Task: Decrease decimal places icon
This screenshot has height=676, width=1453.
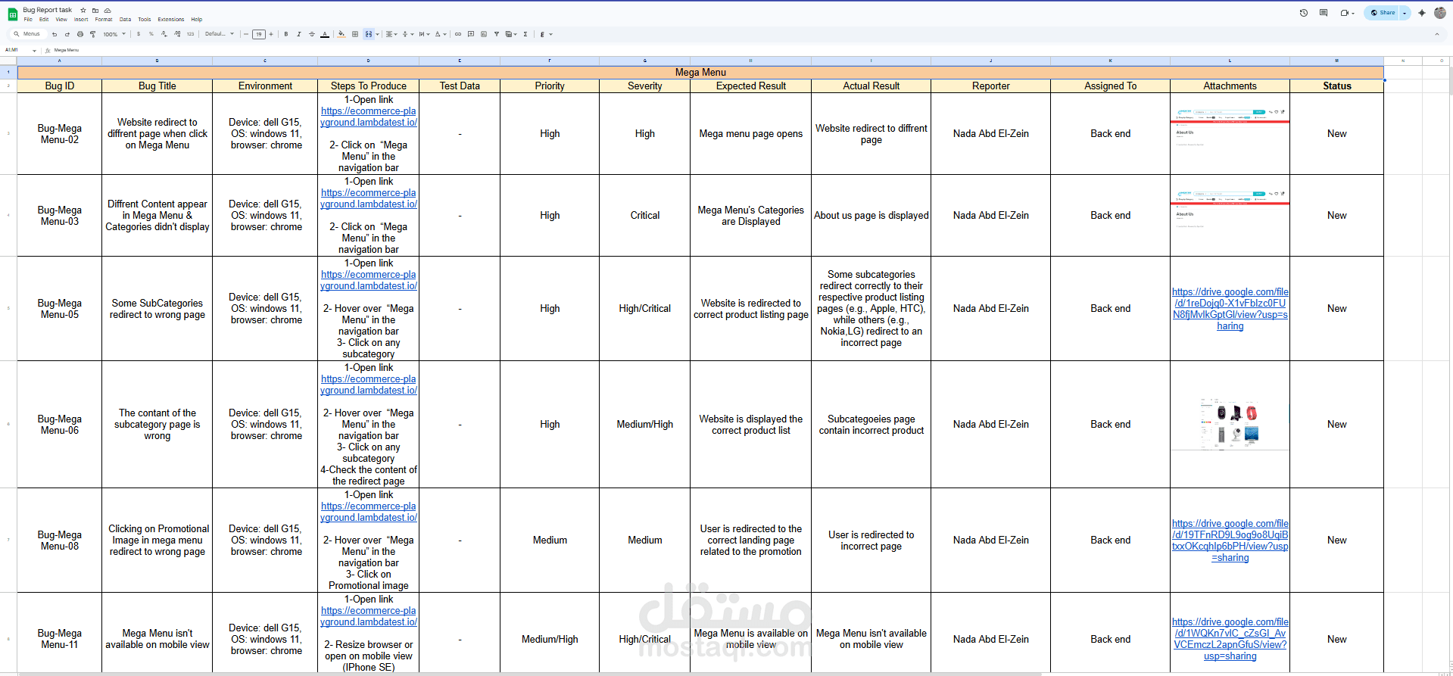Action: [x=164, y=34]
